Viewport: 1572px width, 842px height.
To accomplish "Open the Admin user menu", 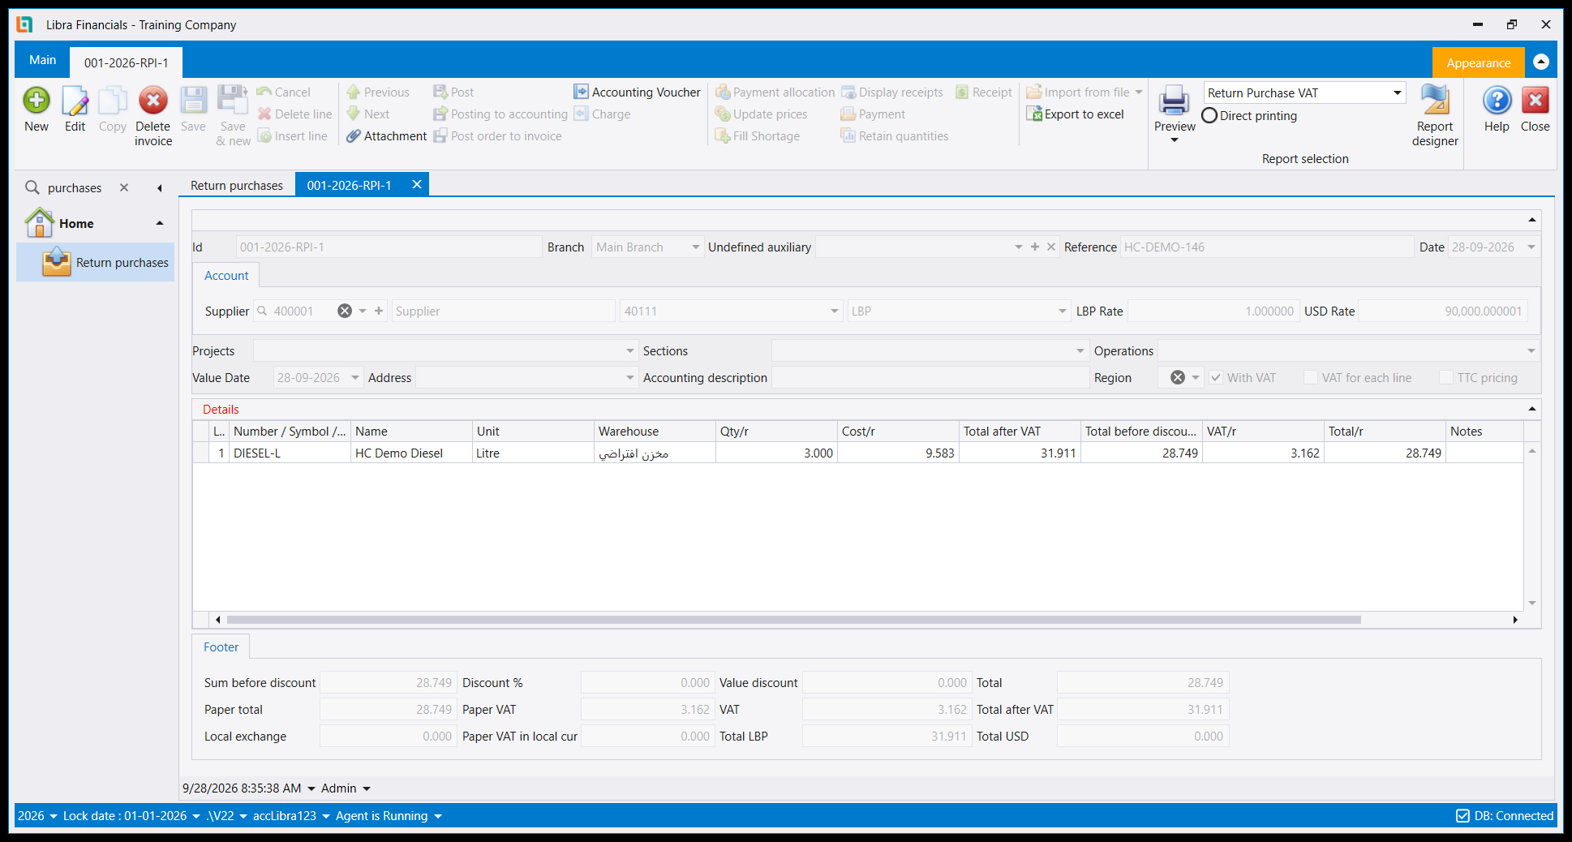I will tap(346, 788).
